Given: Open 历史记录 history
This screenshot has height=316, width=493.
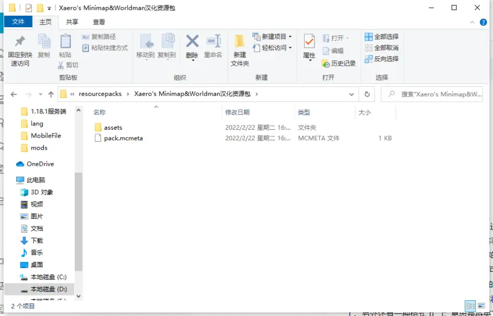Looking at the screenshot, I should pos(339,63).
